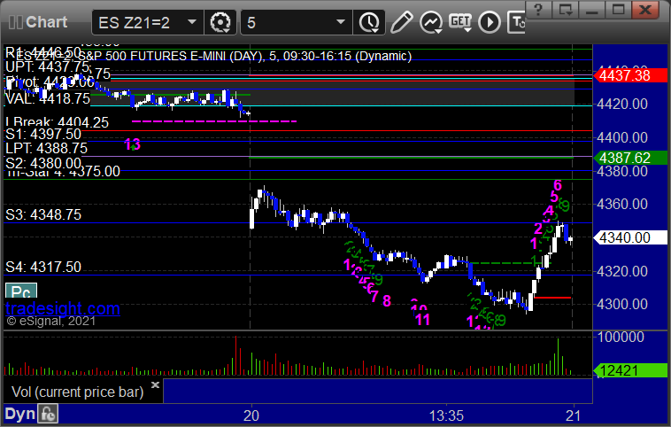671x427 pixels.
Task: Click the 4300.00 price axis label
Action: pyautogui.click(x=622, y=304)
